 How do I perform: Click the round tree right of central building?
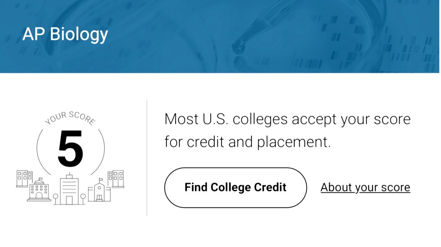tap(83, 199)
